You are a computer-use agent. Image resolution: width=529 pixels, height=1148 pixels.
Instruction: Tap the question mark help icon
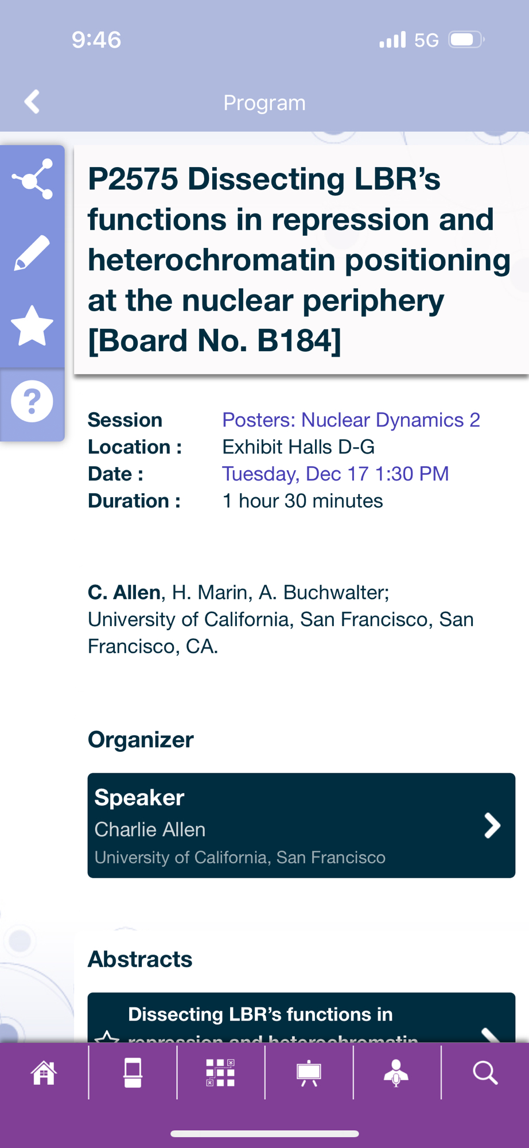pos(32,401)
